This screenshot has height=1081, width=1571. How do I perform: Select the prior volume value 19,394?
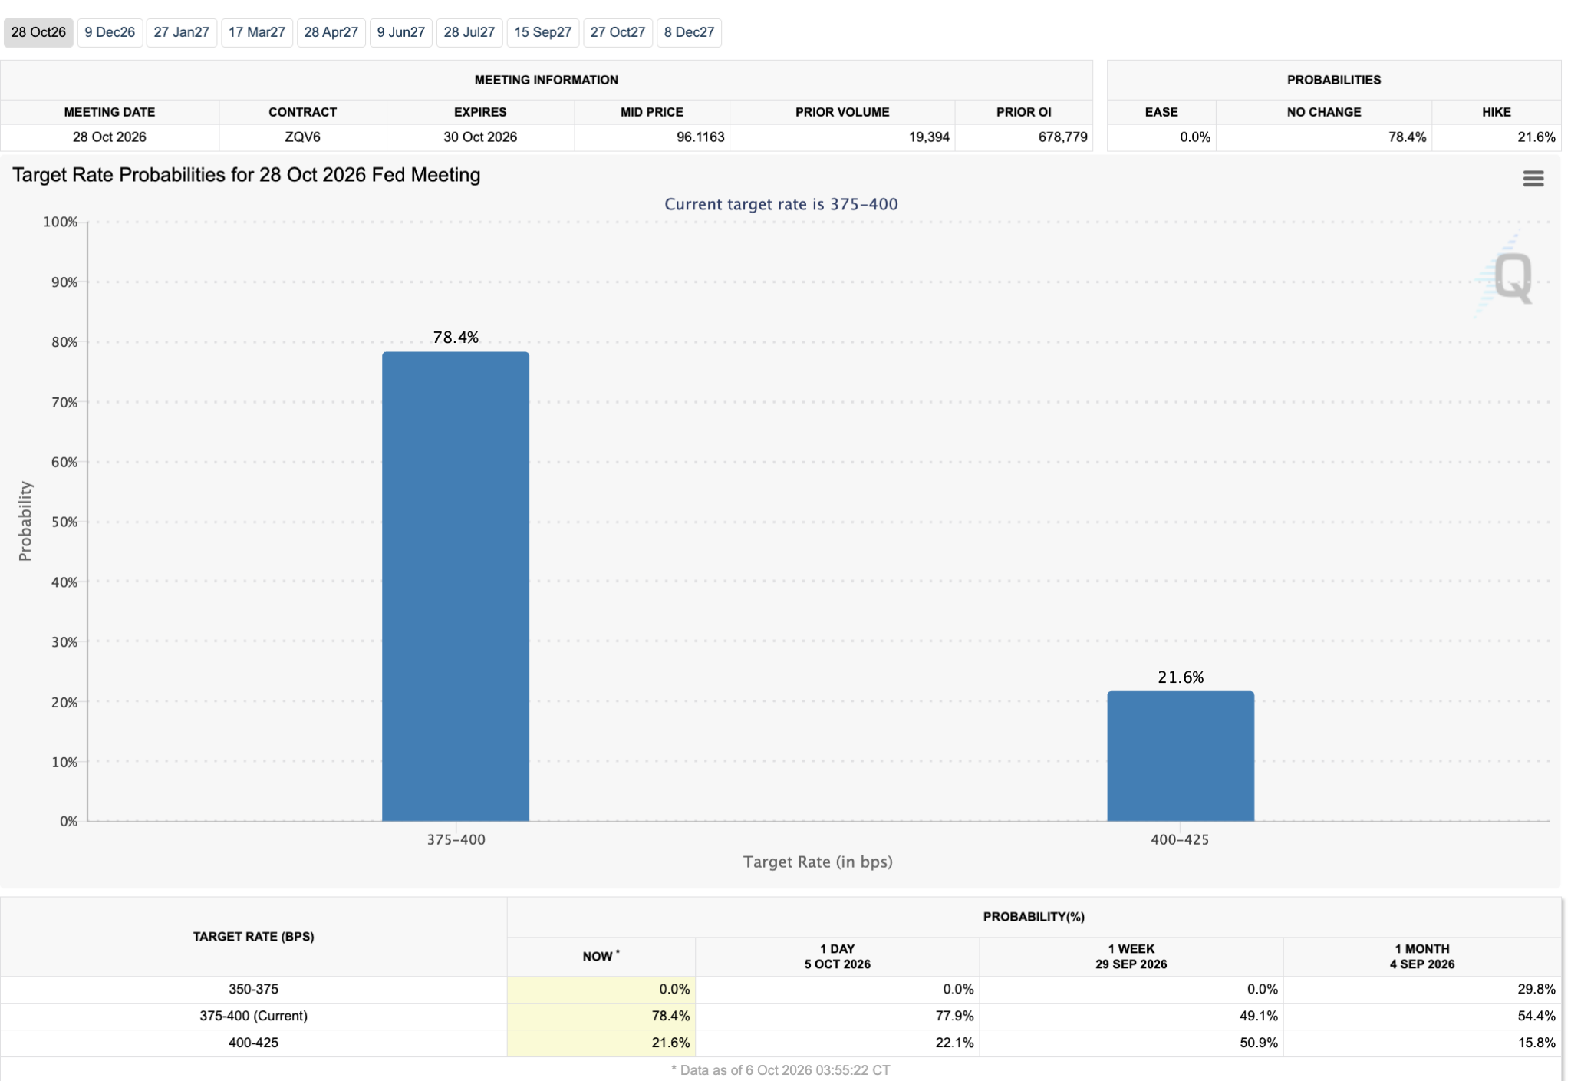tap(929, 137)
